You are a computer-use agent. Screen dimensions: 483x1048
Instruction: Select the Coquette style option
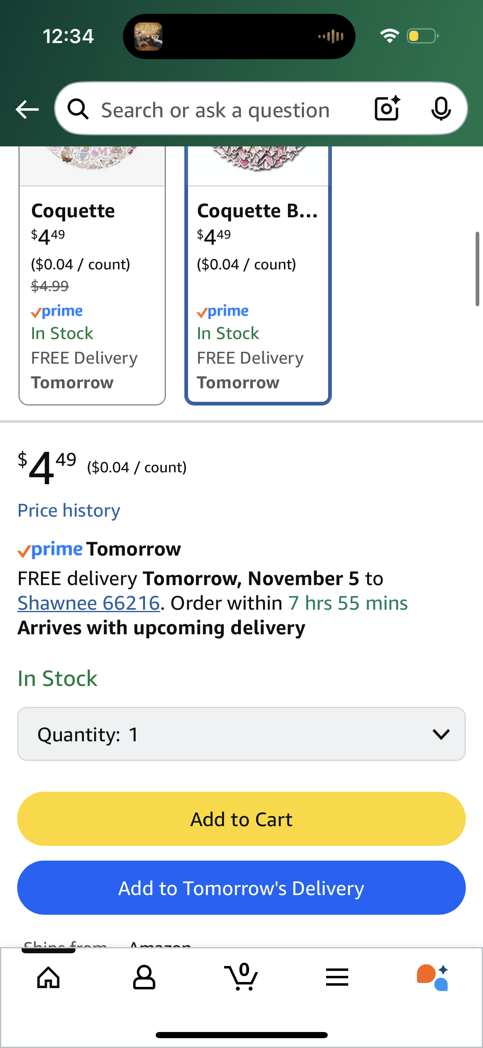[92, 287]
